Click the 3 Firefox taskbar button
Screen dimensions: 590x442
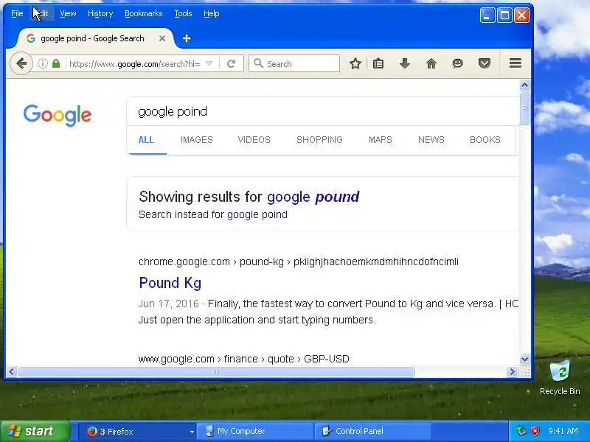pyautogui.click(x=137, y=432)
